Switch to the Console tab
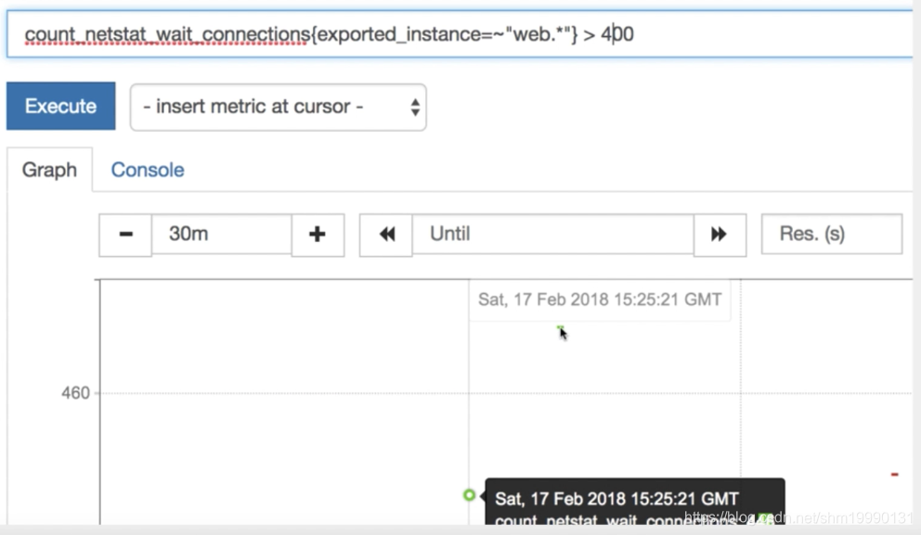 (x=148, y=170)
